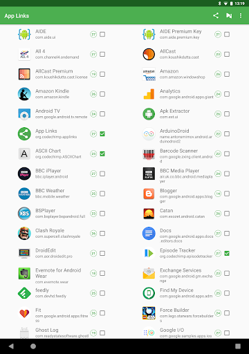Screen dimensions: 249x354
Task: Uncheck the Episode Tracker checkbox
Action: click(x=227, y=253)
